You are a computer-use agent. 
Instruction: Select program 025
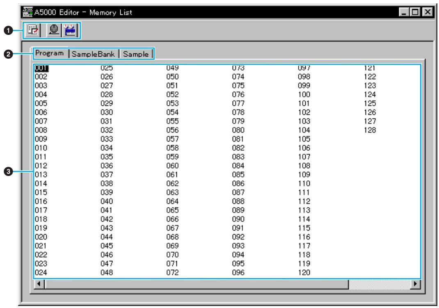107,68
